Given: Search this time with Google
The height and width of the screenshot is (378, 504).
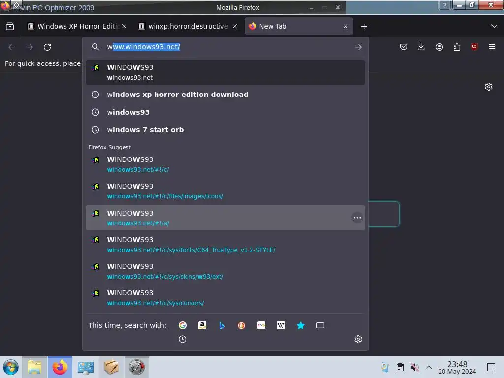Looking at the screenshot, I should pos(183,325).
